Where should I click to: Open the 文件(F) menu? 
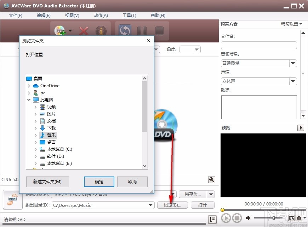coord(15,15)
